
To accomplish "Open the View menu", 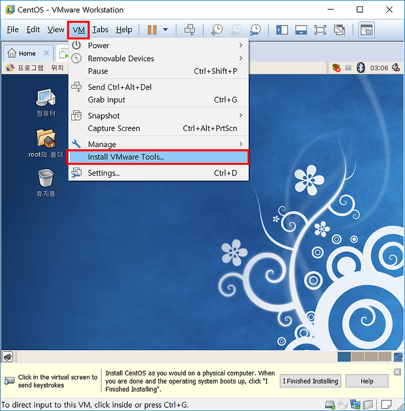I will click(x=56, y=30).
